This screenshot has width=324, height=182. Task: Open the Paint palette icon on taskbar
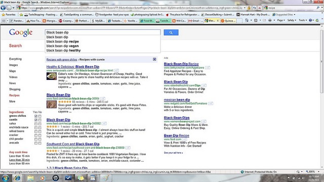106,178
